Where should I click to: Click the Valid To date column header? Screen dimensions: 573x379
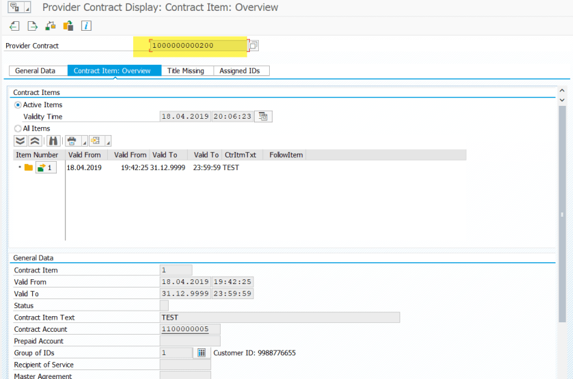(169, 155)
